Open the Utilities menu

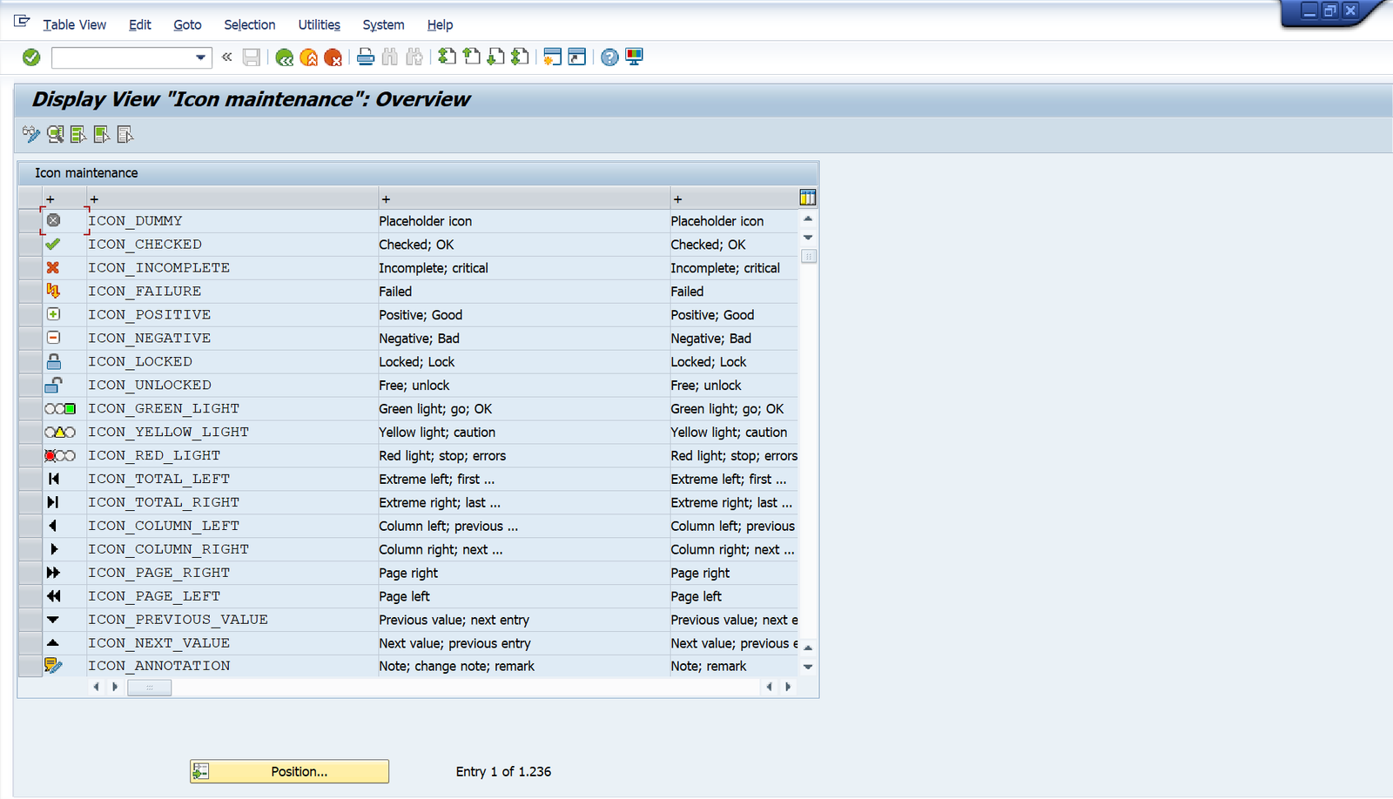pos(320,24)
